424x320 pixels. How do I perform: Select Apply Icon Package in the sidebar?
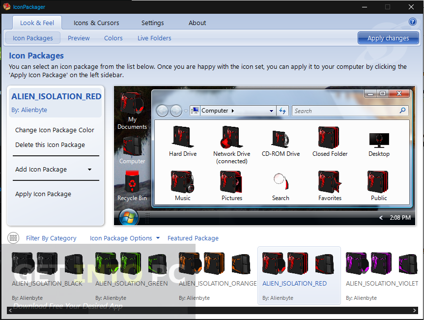pyautogui.click(x=43, y=194)
